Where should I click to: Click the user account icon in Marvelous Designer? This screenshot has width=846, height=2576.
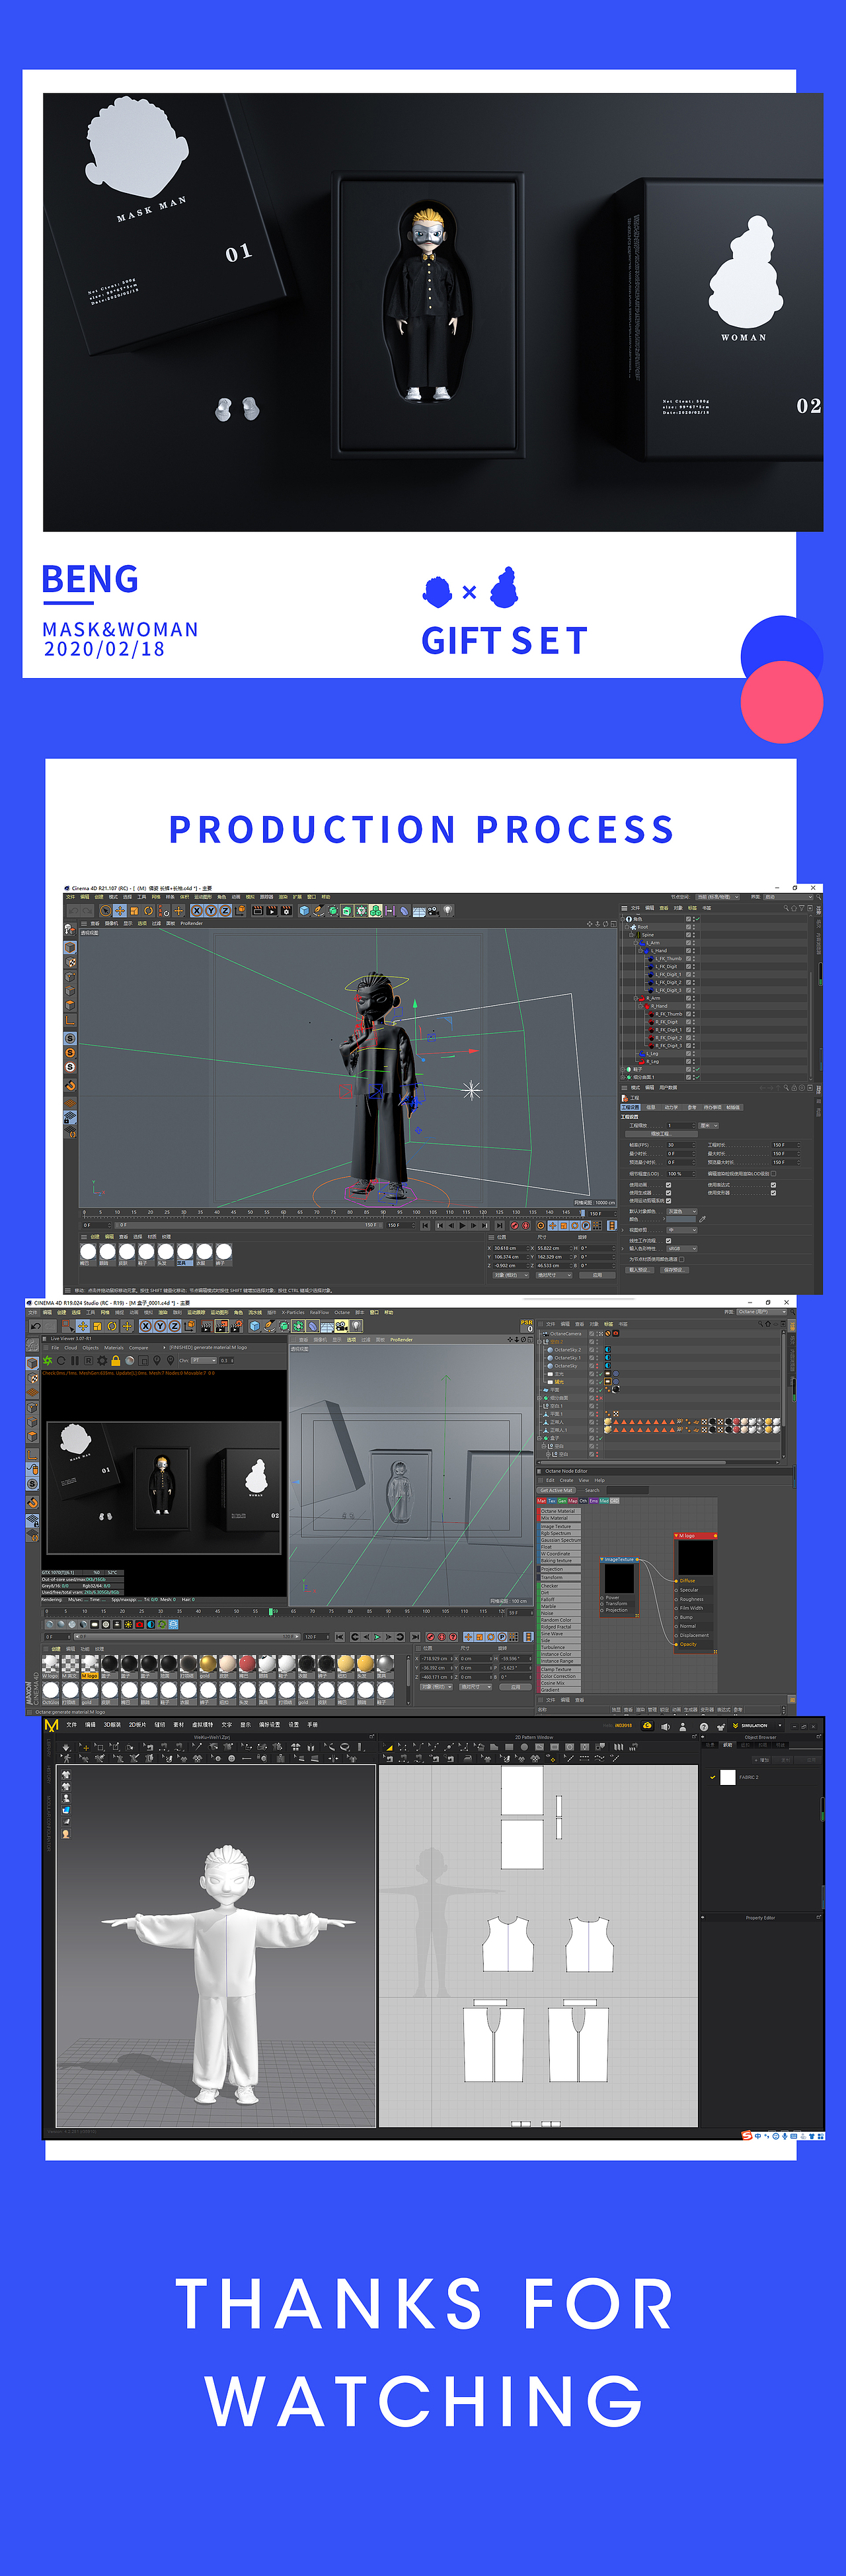683,1726
